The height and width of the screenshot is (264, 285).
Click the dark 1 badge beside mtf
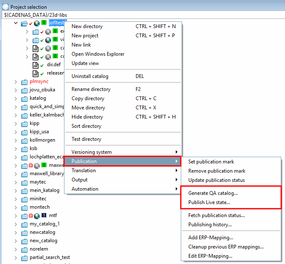pyautogui.click(x=44, y=215)
